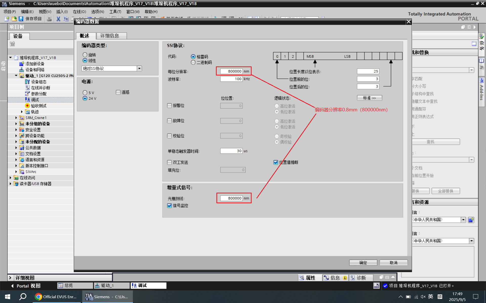
Task: Open the Commissioning (调试) tree item
Action: click(x=35, y=100)
